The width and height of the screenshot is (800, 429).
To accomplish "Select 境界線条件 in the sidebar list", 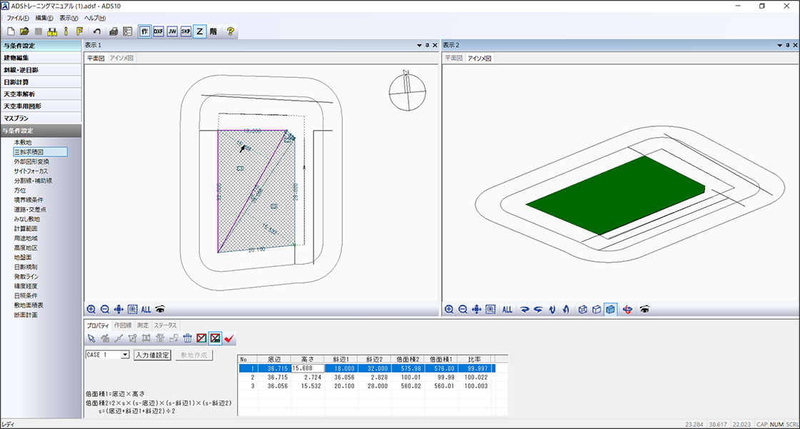I will 29,200.
